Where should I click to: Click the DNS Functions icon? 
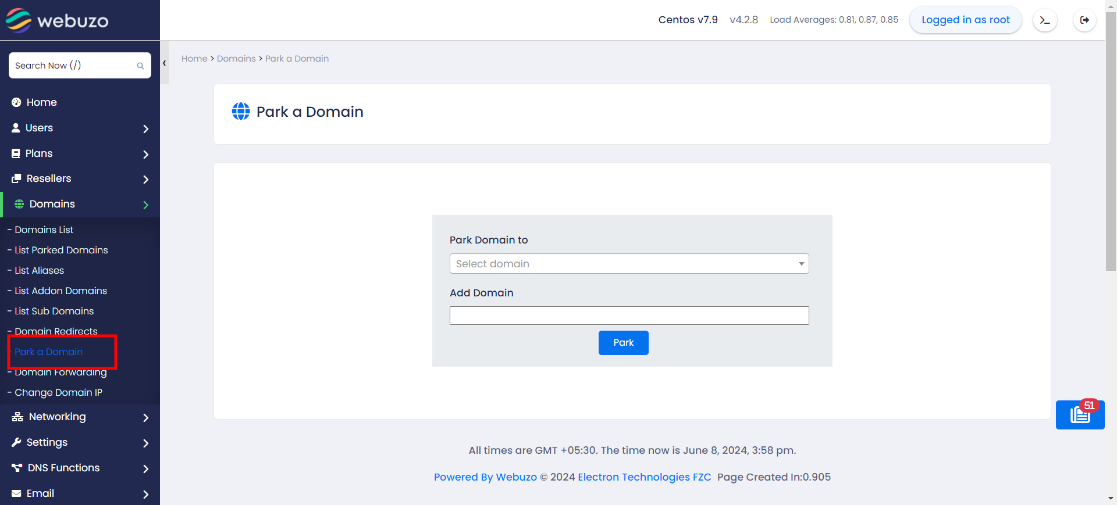click(17, 468)
